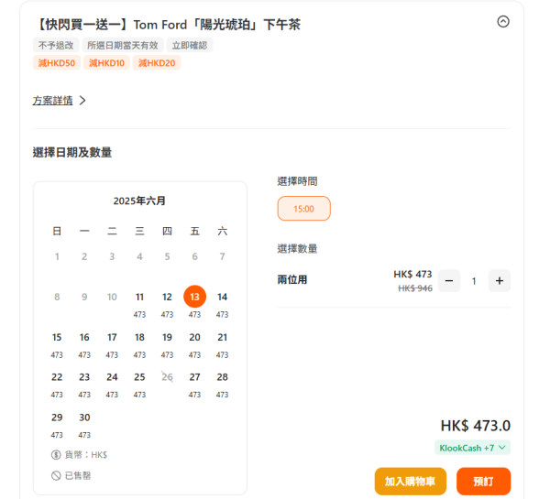The width and height of the screenshot is (550, 499).
Task: Click the strikethrough price HK$ 946
Action: [415, 288]
